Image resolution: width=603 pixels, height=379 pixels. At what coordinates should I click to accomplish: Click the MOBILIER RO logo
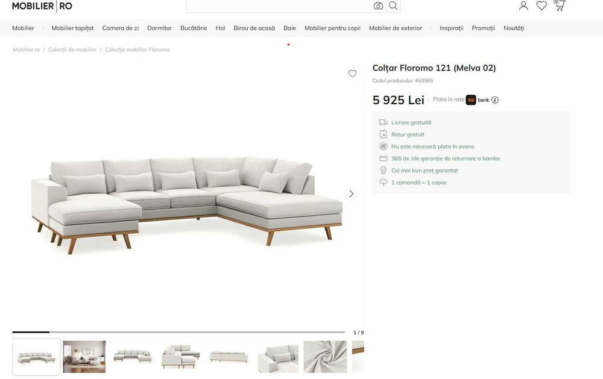pyautogui.click(x=42, y=6)
